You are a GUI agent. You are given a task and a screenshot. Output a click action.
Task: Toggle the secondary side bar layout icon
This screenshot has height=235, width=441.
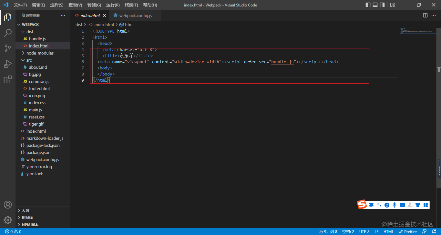point(382,5)
